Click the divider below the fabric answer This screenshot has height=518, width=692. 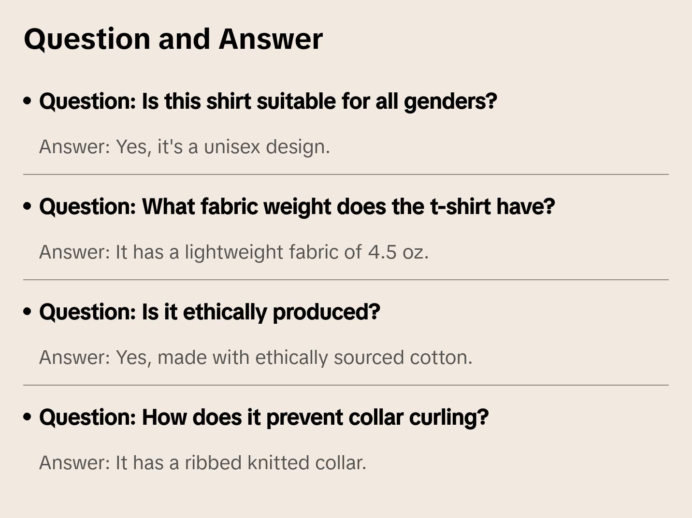point(346,280)
